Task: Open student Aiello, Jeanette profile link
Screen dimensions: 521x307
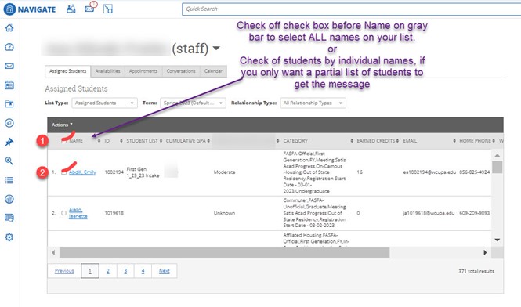Action: [x=78, y=213]
